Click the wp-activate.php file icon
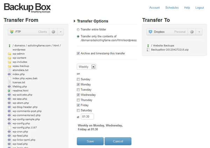The image size is (210, 148). coord(9,95)
